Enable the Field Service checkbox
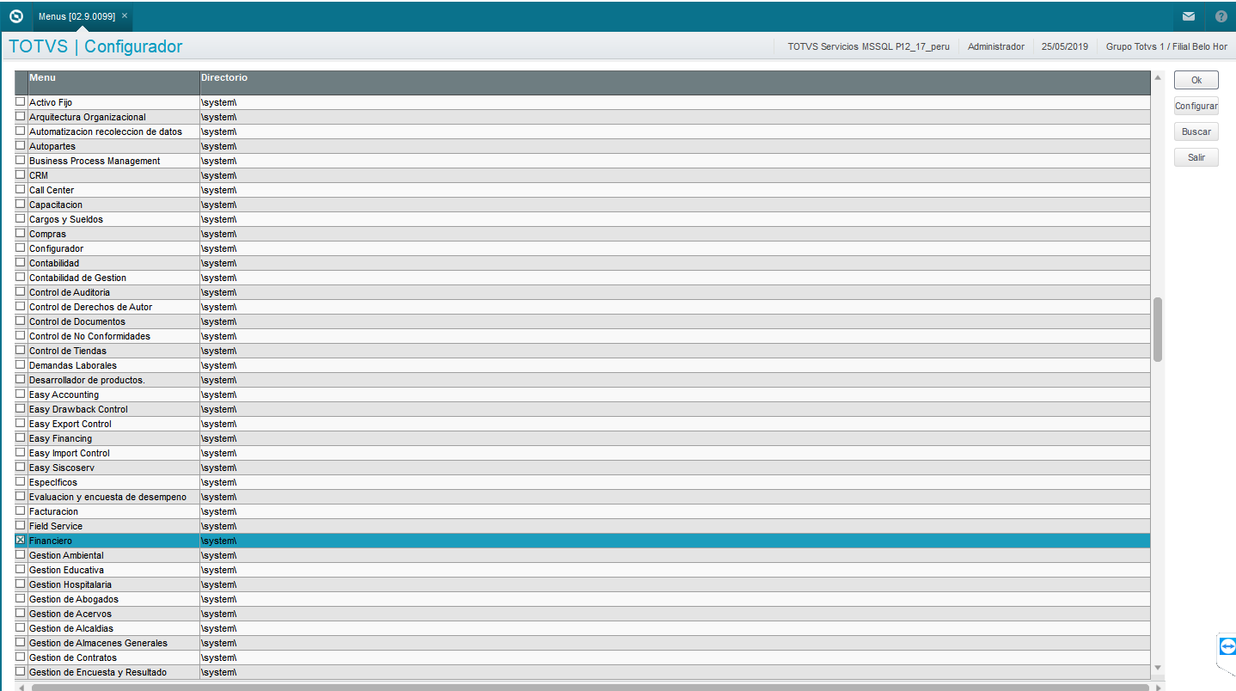Image resolution: width=1236 pixels, height=691 pixels. pyautogui.click(x=21, y=525)
